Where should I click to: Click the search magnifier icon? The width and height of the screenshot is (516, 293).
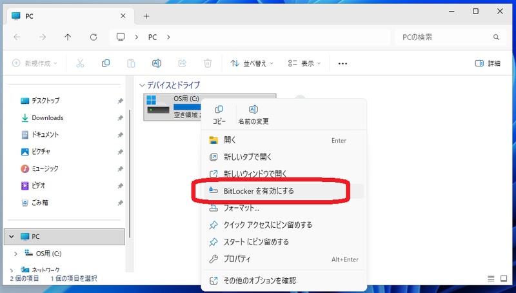[496, 37]
